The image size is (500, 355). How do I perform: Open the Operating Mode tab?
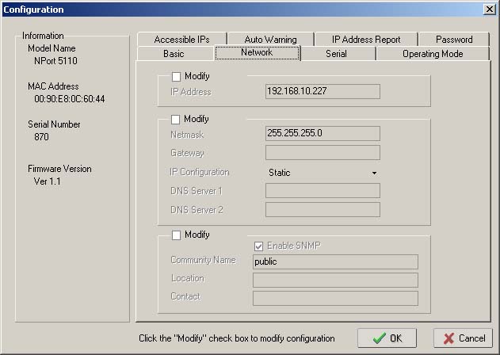[x=432, y=54]
